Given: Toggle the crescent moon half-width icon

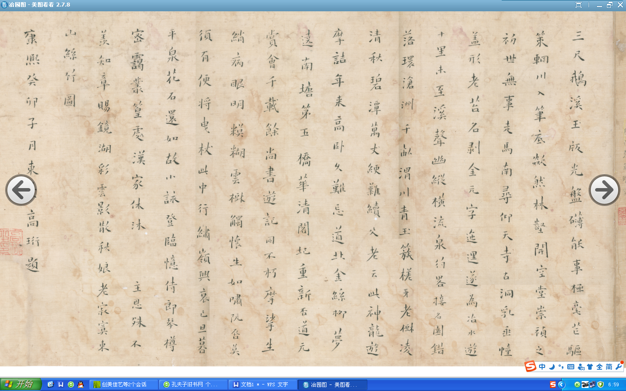Looking at the screenshot, I should (x=552, y=367).
